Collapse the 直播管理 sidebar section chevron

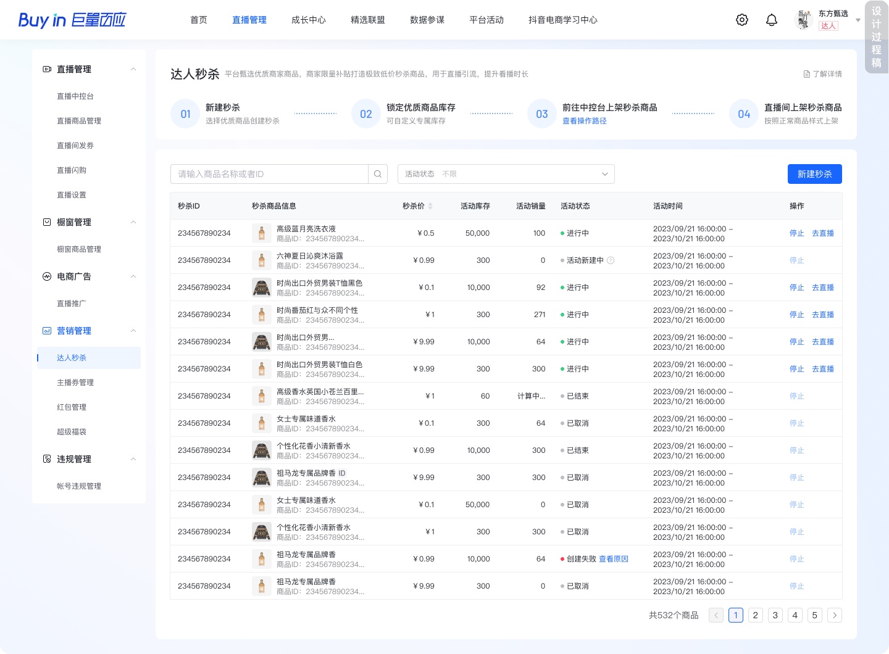[133, 69]
